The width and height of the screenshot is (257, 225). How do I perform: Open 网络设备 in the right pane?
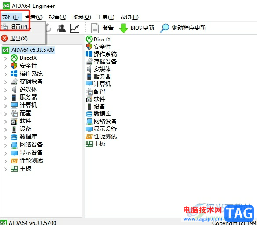(101, 121)
